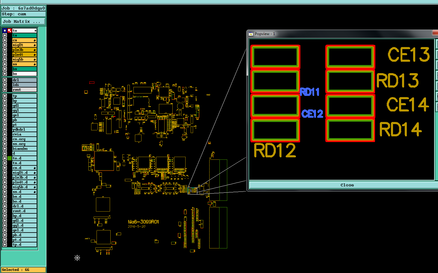Click the signal icon on the sig5b layer row
The image size is (438, 273).
(x=35, y=59)
